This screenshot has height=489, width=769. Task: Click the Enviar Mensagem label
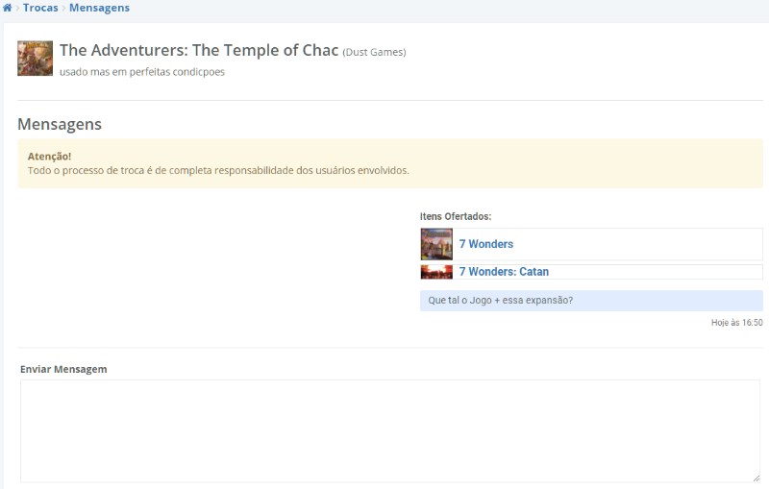pos(63,369)
